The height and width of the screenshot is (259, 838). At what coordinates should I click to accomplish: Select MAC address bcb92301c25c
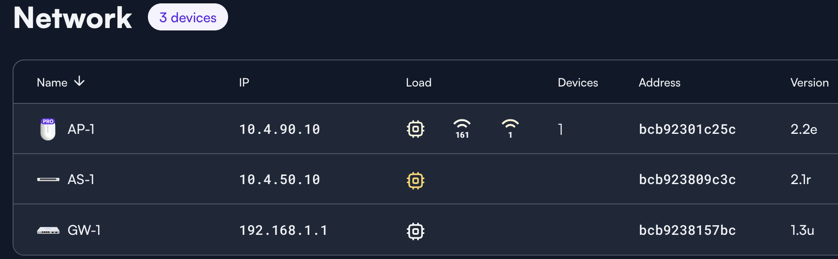[x=687, y=129]
